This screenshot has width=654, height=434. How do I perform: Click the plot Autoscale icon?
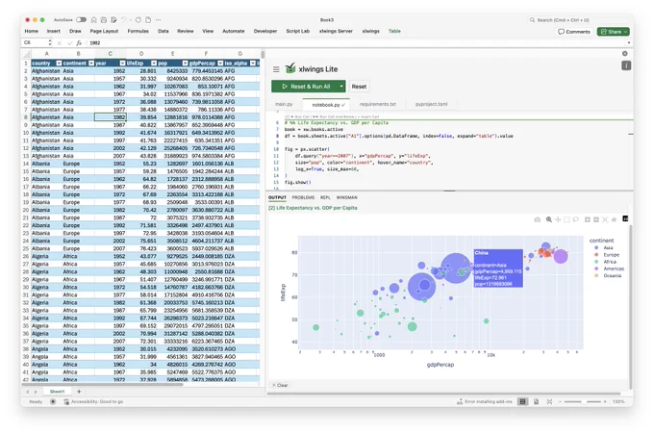point(605,219)
